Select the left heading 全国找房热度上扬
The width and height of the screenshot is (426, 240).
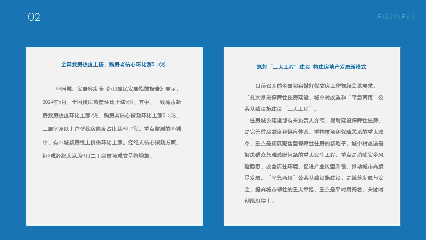coord(113,65)
